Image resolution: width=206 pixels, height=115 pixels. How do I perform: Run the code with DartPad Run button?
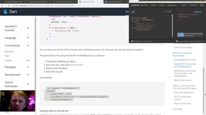[169, 11]
